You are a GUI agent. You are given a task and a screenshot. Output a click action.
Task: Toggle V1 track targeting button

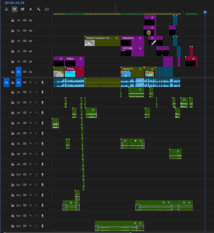point(19,72)
